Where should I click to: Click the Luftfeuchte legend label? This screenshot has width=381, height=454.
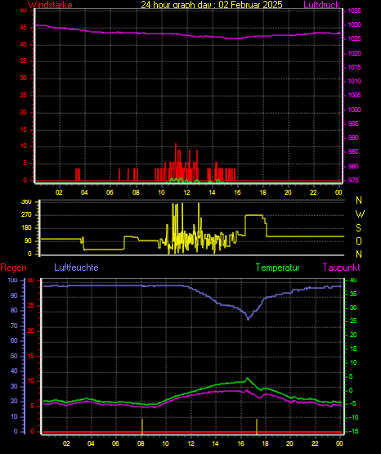tap(76, 267)
